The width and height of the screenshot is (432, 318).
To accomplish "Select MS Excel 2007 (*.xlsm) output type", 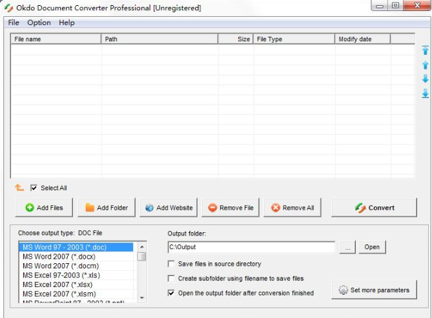I will 76,293.
